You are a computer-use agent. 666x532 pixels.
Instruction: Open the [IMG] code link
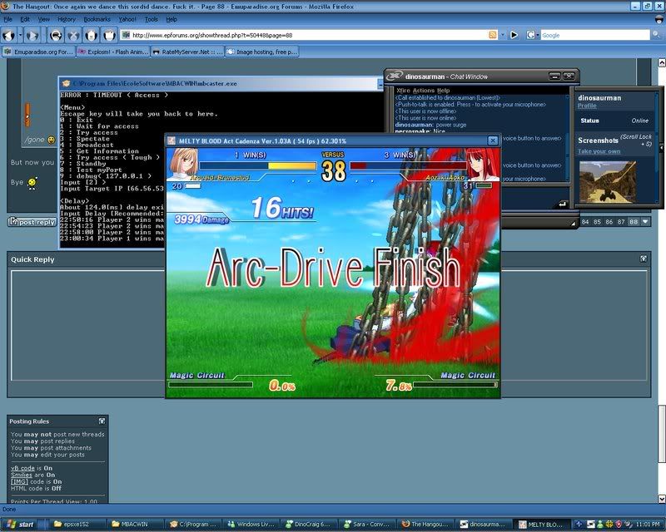pos(19,481)
